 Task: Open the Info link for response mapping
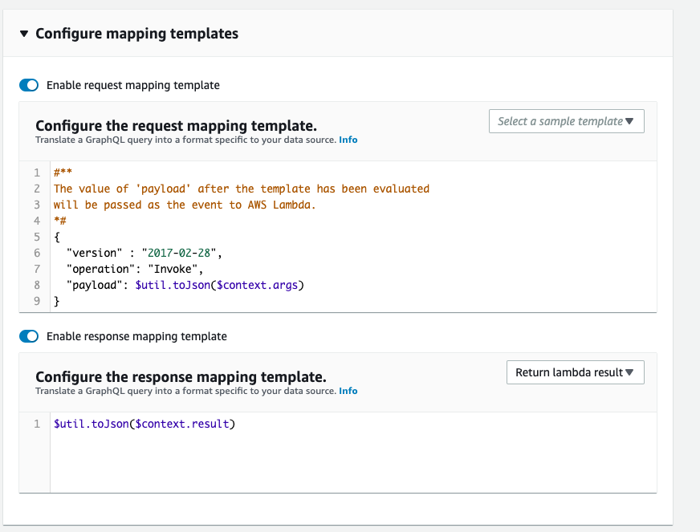click(x=348, y=391)
